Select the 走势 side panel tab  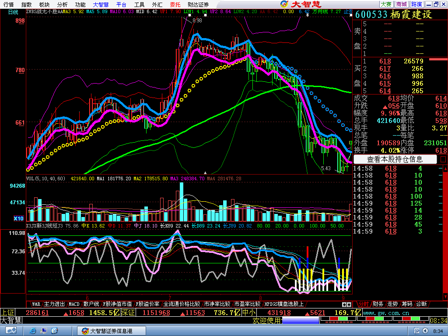click(392, 304)
